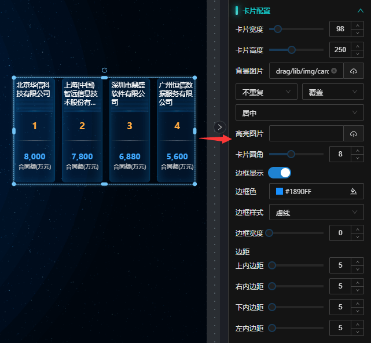Collapse the card configuration (卡片配置) section
The height and width of the screenshot is (343, 371).
coord(360,10)
